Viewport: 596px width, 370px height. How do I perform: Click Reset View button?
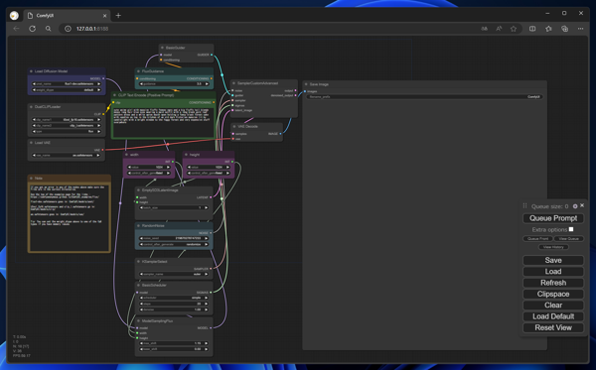click(553, 327)
